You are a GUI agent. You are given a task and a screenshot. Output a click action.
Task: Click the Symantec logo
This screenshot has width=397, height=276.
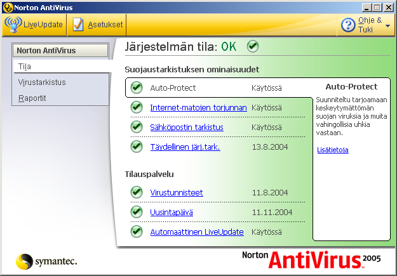(x=46, y=261)
